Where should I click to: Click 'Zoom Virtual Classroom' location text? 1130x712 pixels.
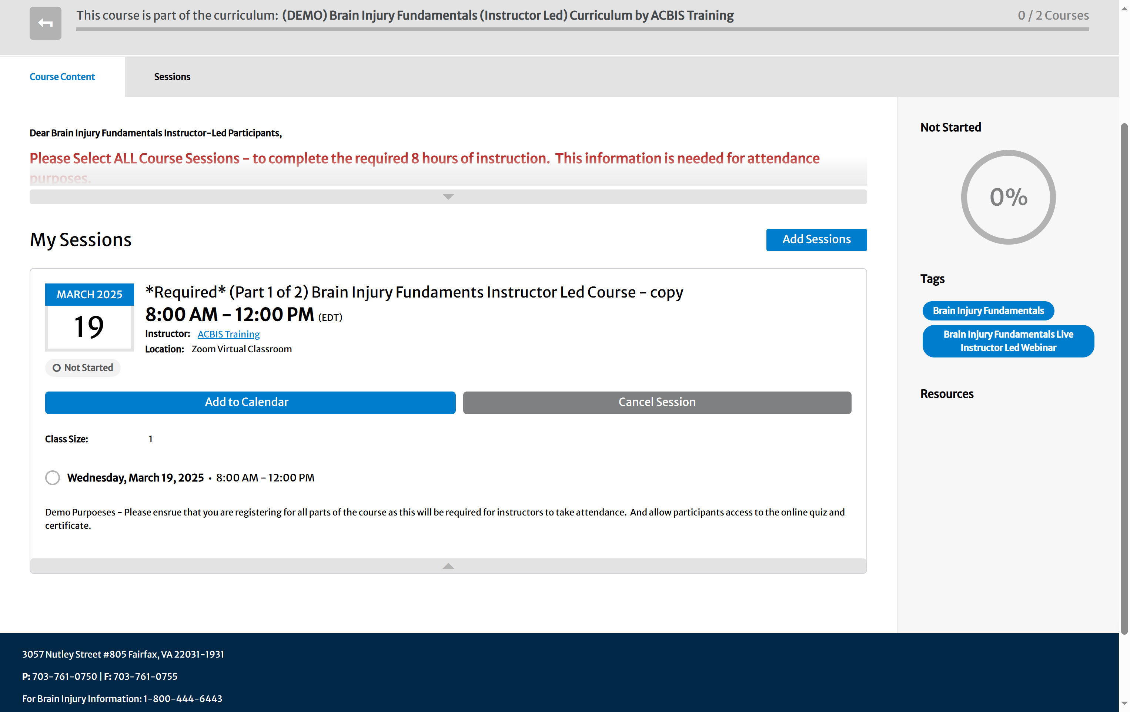(x=242, y=349)
